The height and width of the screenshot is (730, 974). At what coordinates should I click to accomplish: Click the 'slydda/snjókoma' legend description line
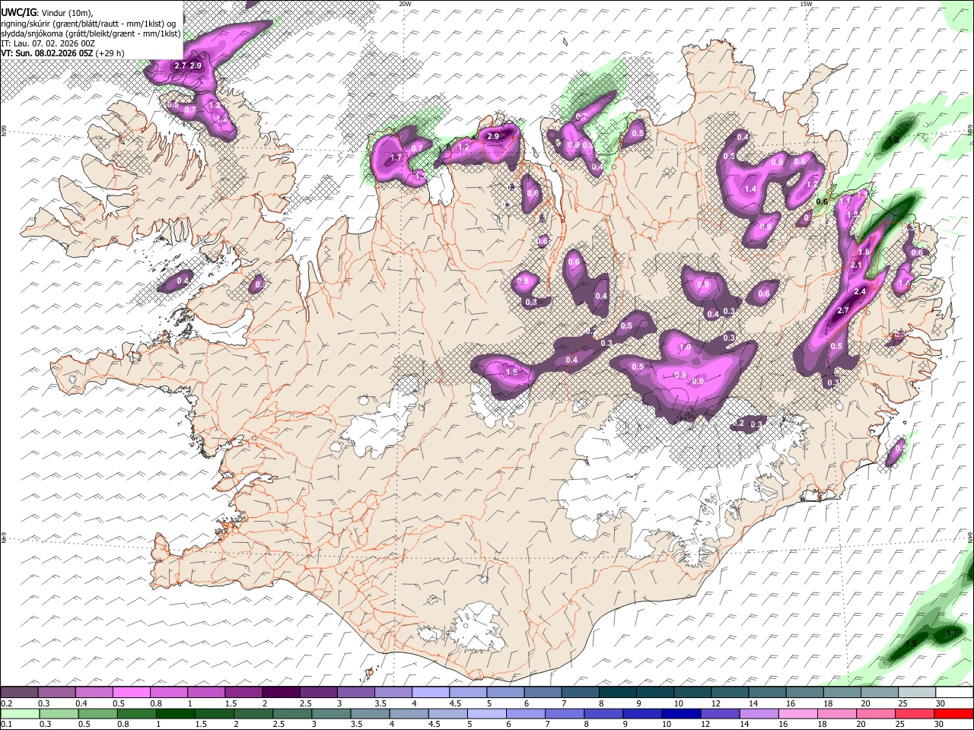[91, 33]
